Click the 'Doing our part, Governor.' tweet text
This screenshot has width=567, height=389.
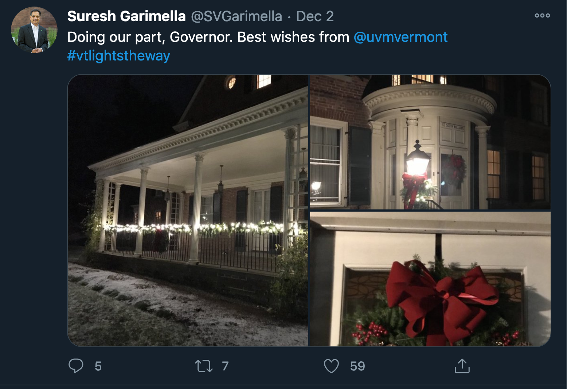(150, 37)
